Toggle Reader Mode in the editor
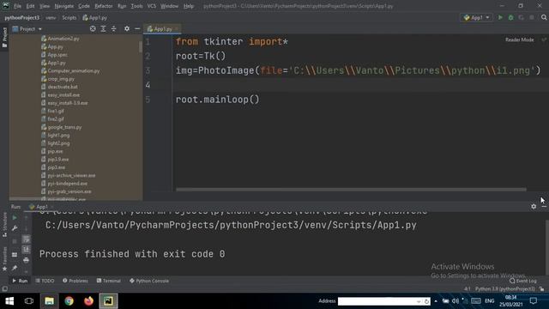The image size is (549, 309). click(x=519, y=39)
